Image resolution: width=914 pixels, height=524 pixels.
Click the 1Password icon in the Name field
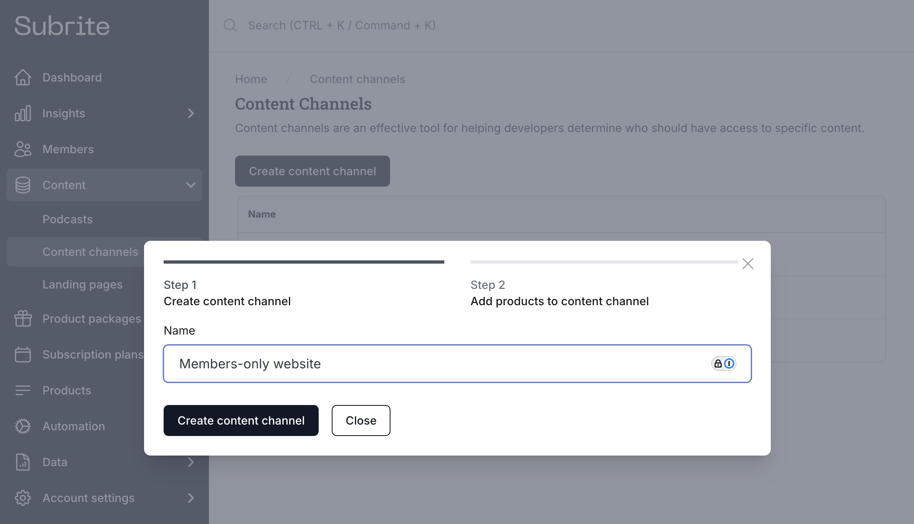pos(729,363)
